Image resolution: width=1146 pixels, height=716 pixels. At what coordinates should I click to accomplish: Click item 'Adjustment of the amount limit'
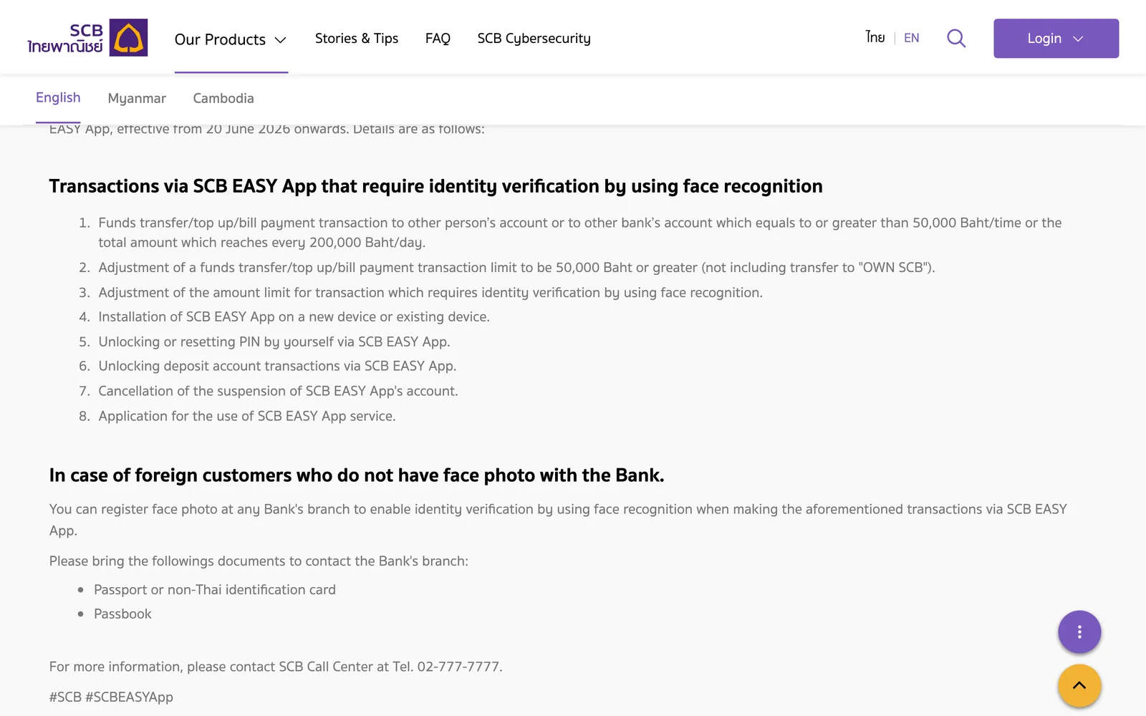pyautogui.click(x=430, y=293)
